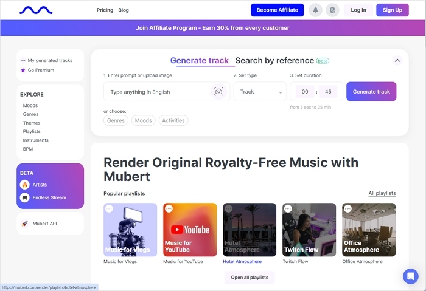The height and width of the screenshot is (291, 426).
Task: Open the chat support bubble icon
Action: [x=411, y=276]
